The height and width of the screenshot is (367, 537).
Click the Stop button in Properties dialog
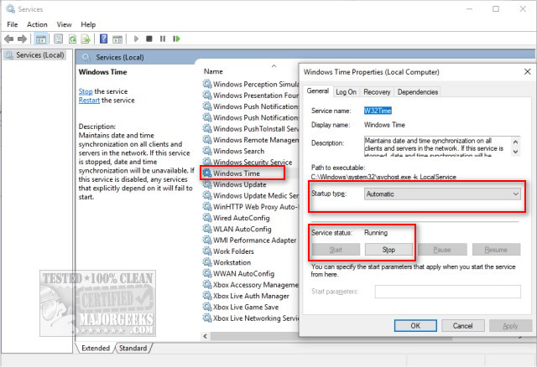coord(388,250)
